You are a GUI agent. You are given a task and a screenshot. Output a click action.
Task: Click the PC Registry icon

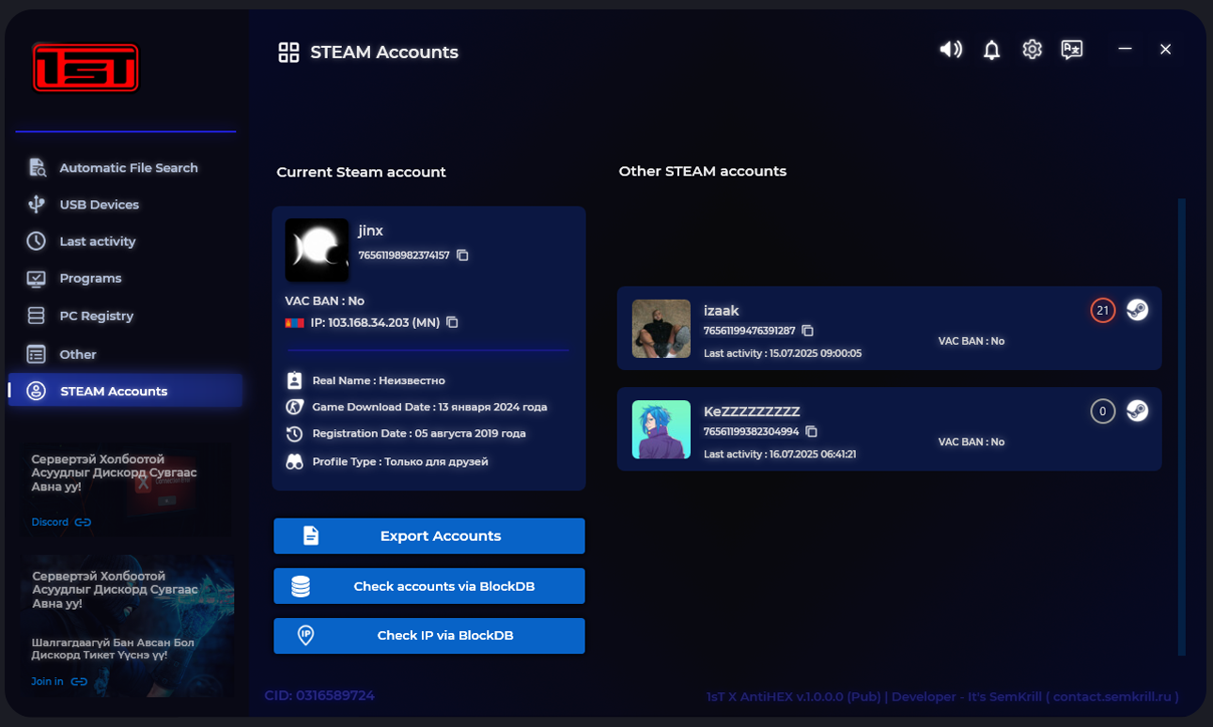[36, 316]
